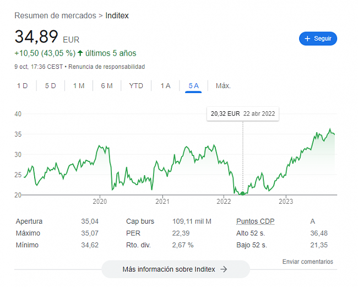
Task: Click the Puntos CDP value A
Action: 313,221
